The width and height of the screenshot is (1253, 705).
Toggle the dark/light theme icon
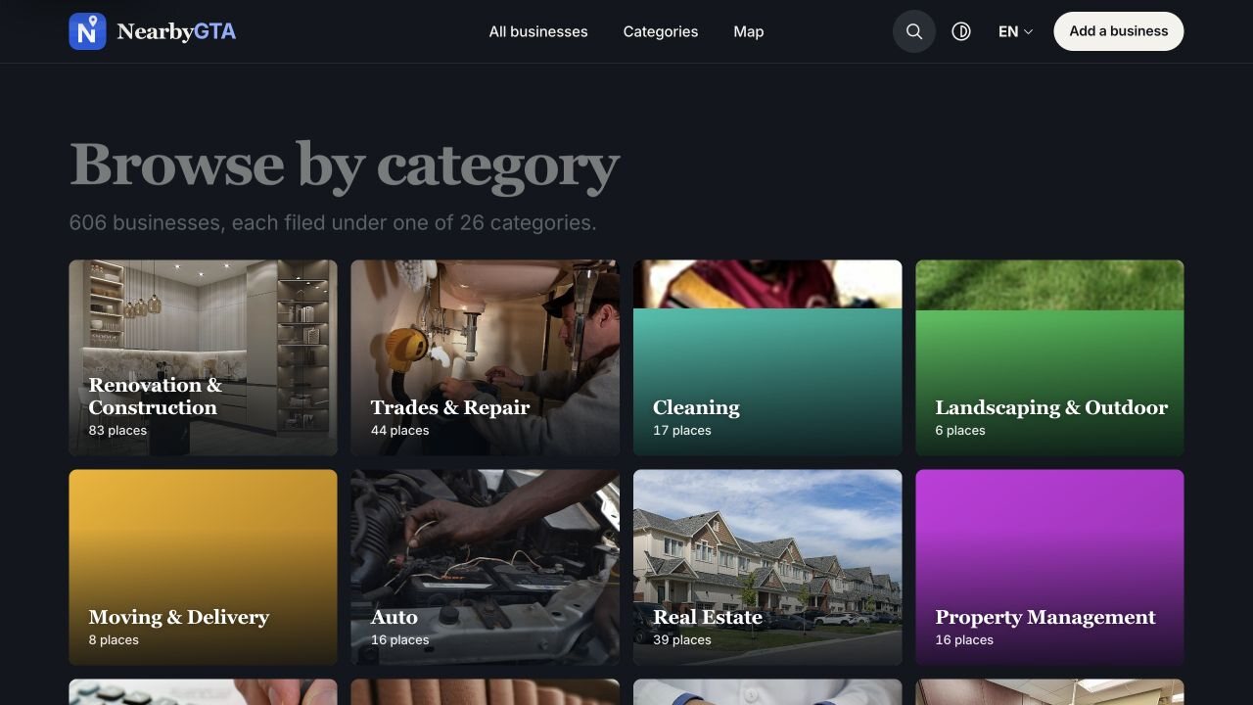961,31
